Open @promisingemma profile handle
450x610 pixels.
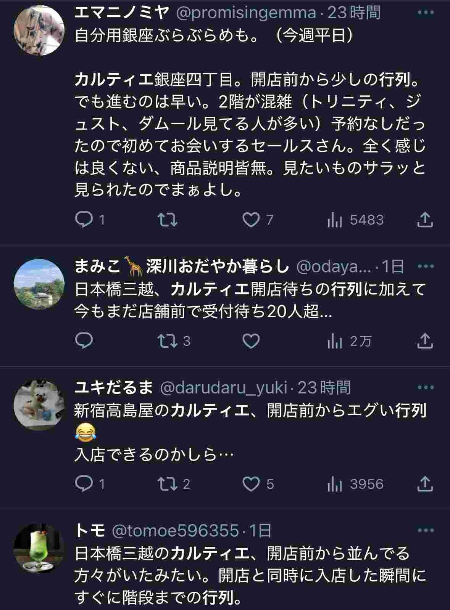coord(246,13)
